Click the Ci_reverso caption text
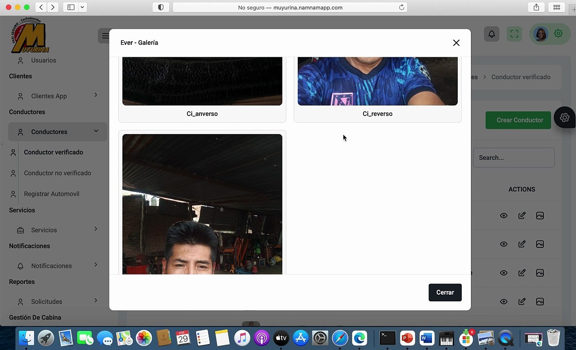The height and width of the screenshot is (350, 576). 378,114
